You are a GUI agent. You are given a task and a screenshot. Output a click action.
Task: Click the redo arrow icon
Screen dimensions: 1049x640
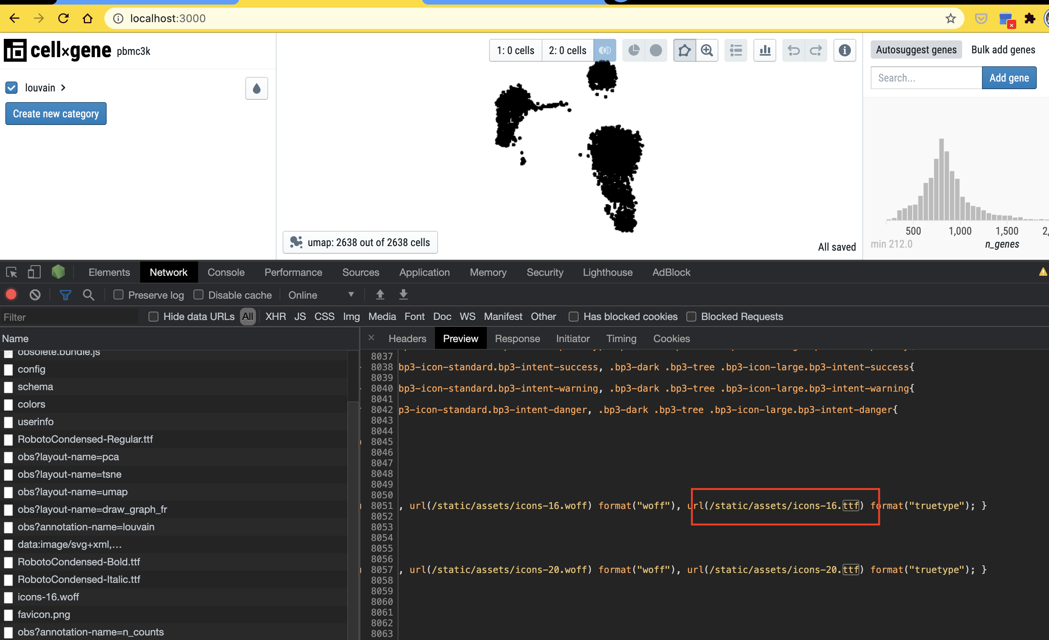tap(816, 50)
